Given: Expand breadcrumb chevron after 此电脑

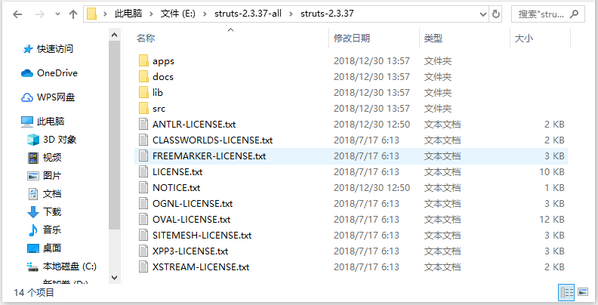Looking at the screenshot, I should click(152, 14).
